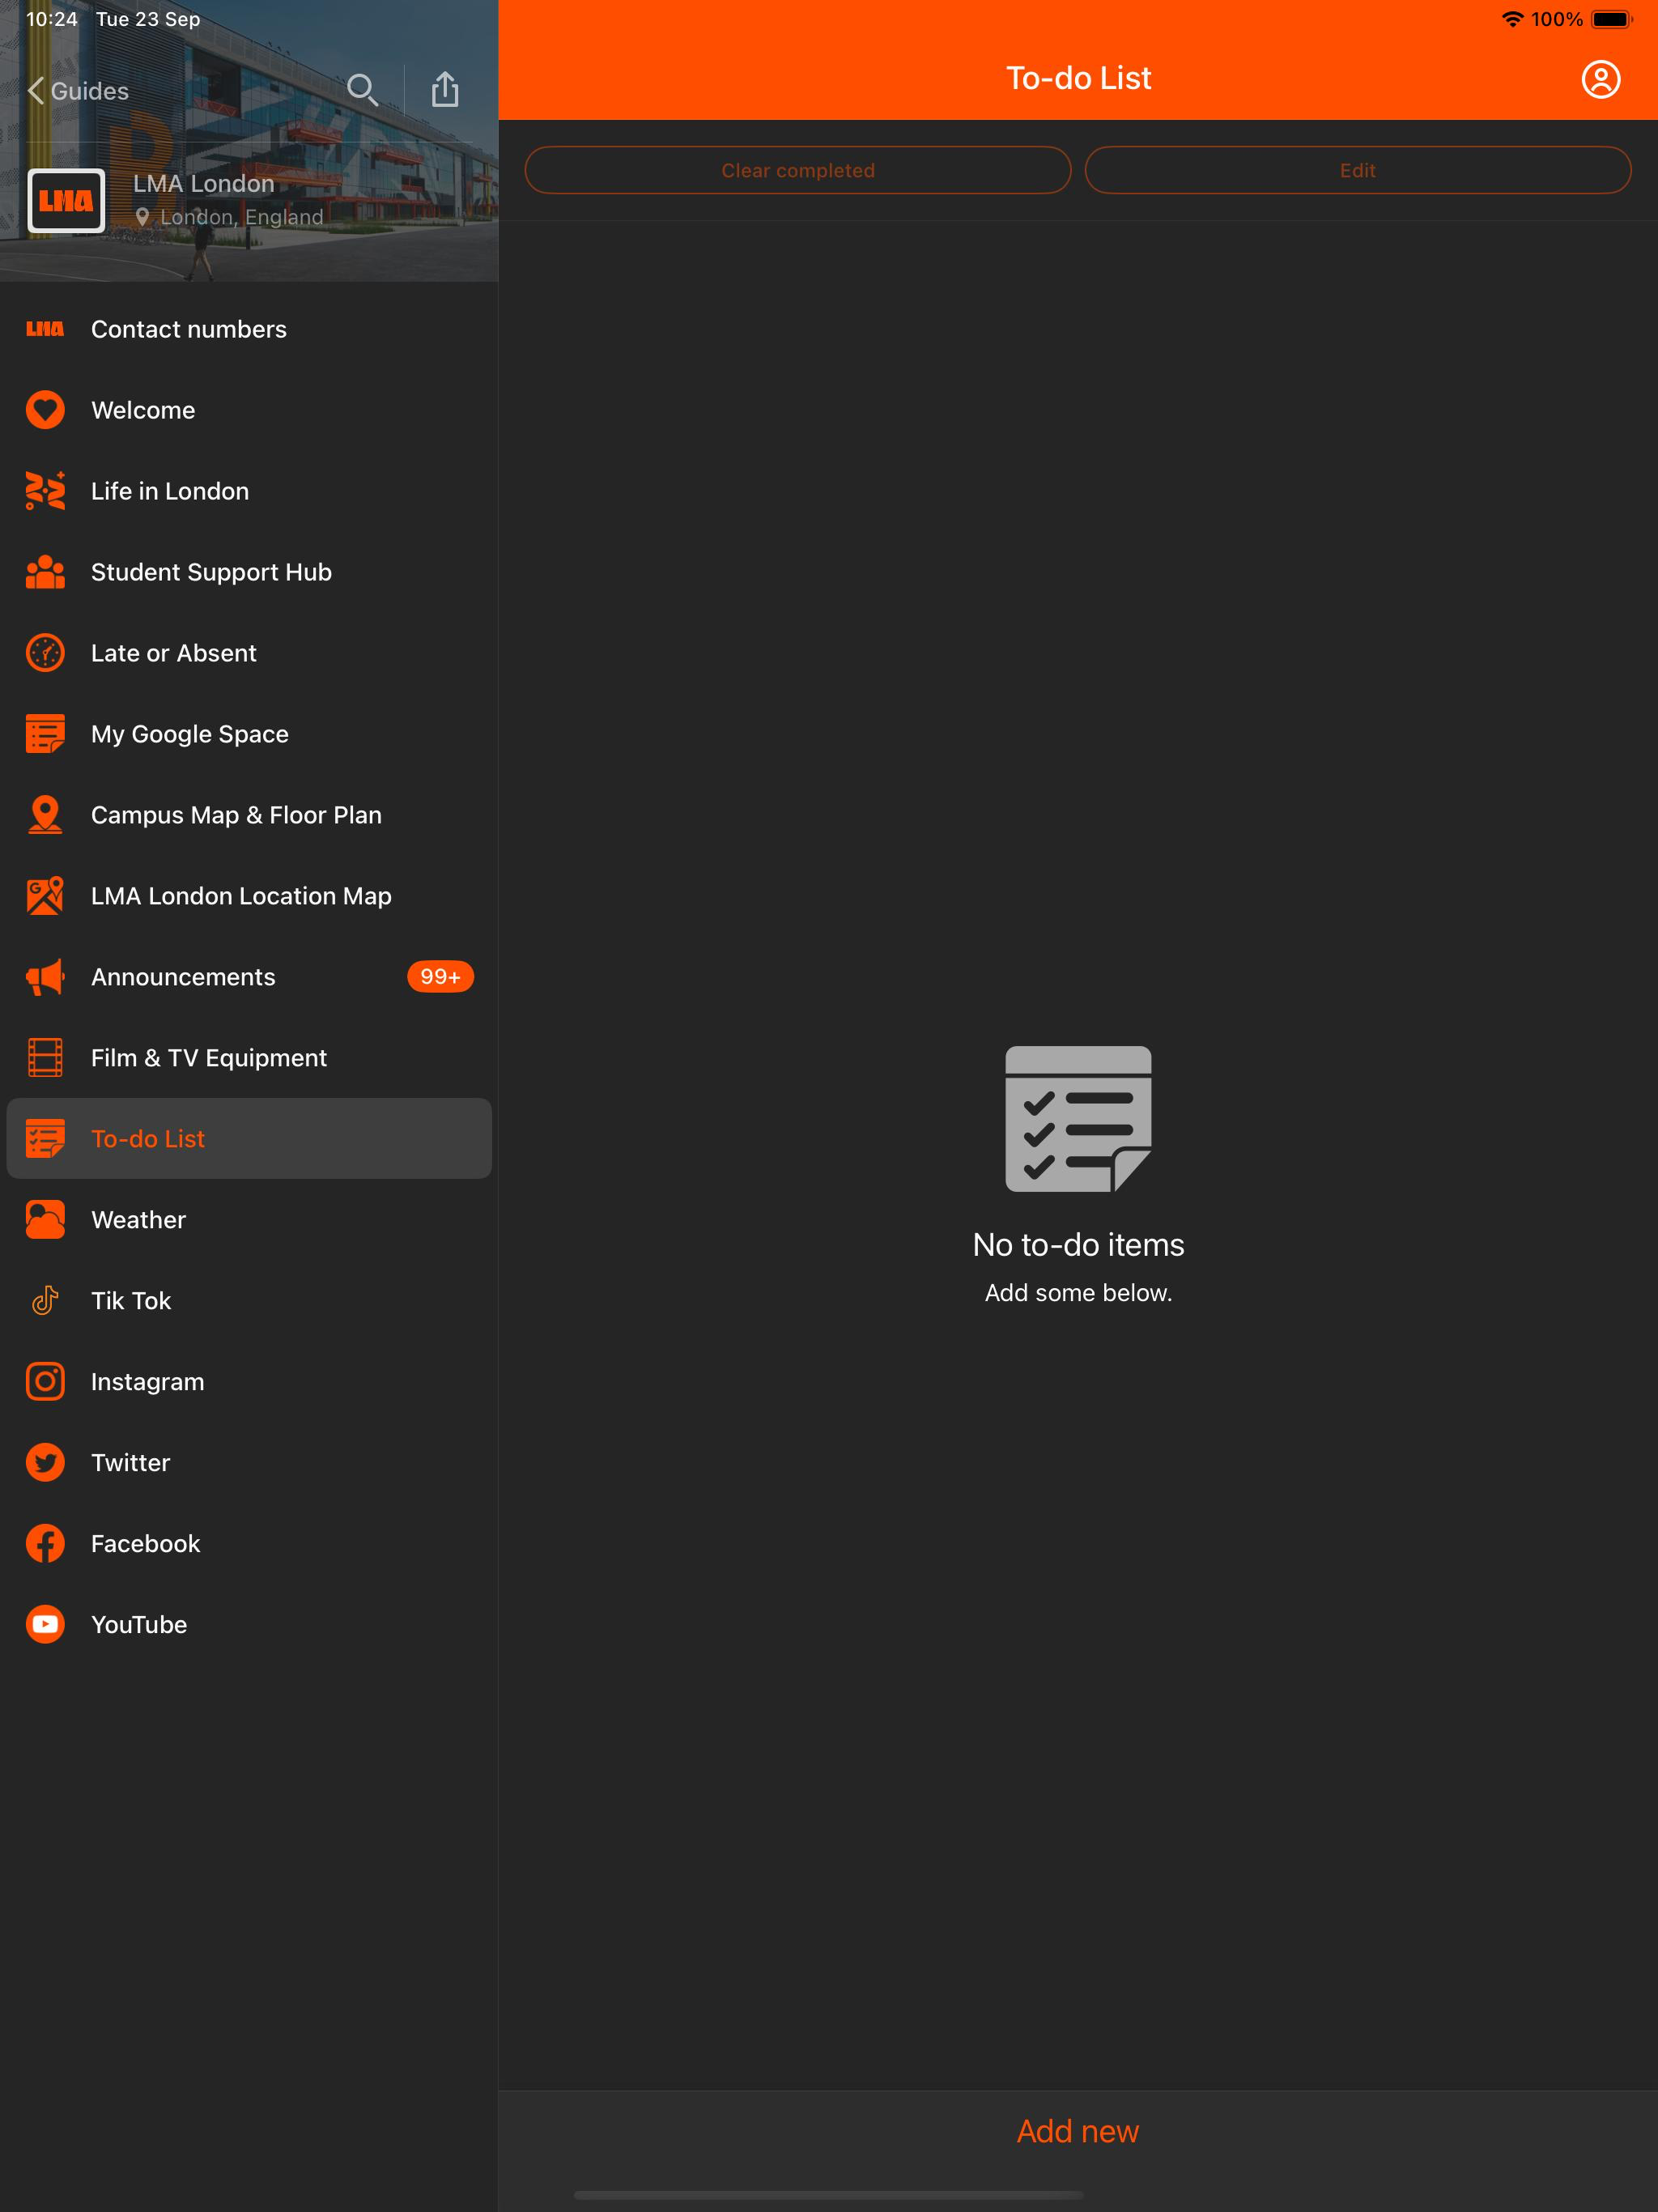The image size is (1658, 2212).
Task: Open LMA London Location Map
Action: [249, 896]
